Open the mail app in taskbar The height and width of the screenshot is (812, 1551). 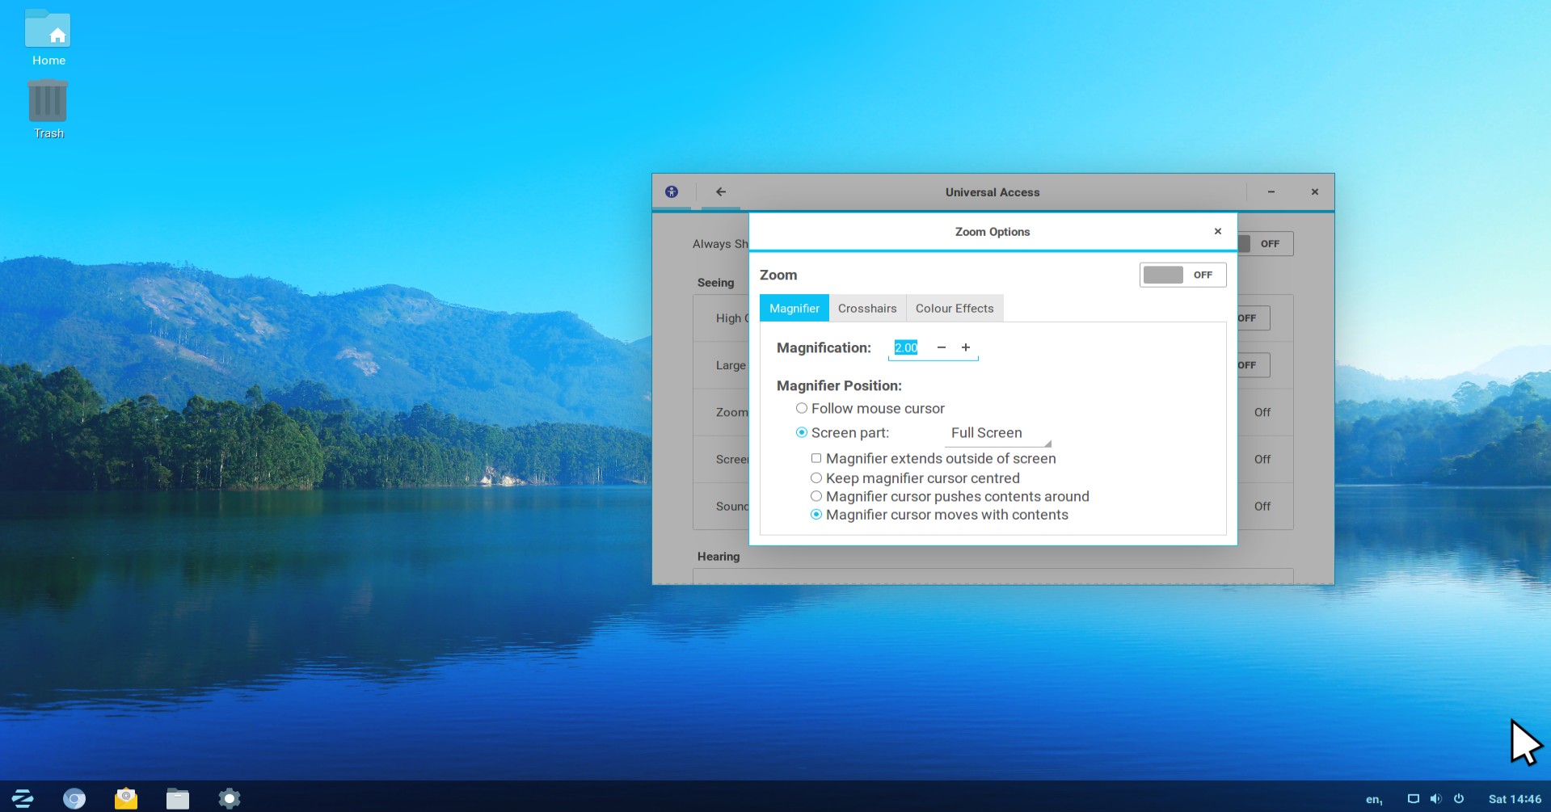(126, 798)
